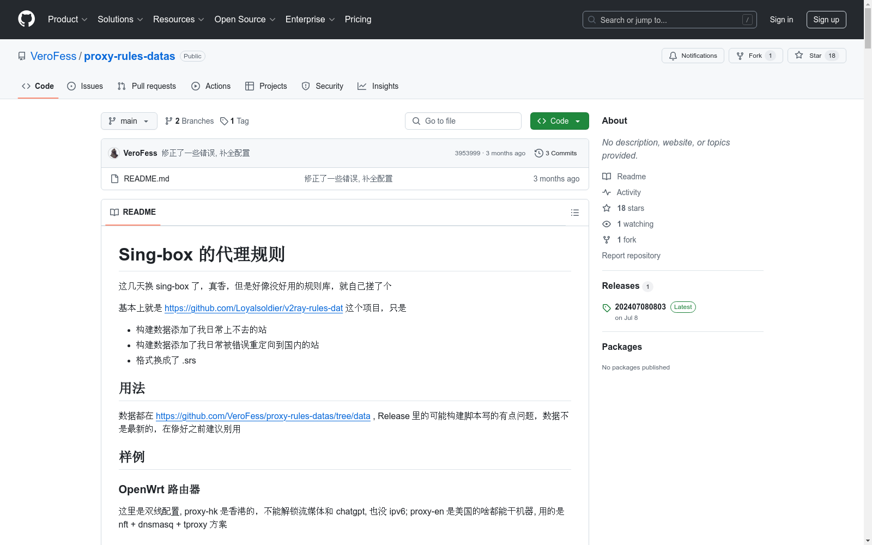Open the README outline icon
The image size is (872, 545).
(574, 213)
